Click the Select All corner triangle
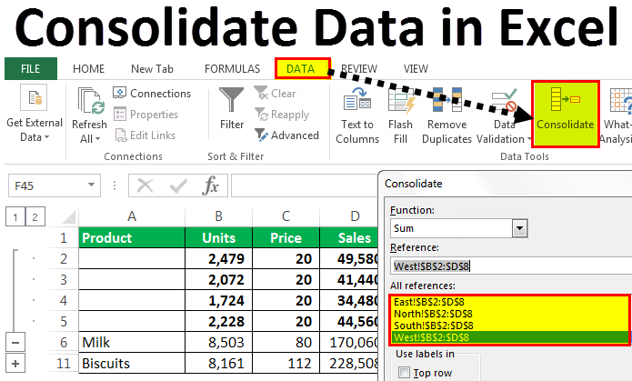 pos(68,217)
